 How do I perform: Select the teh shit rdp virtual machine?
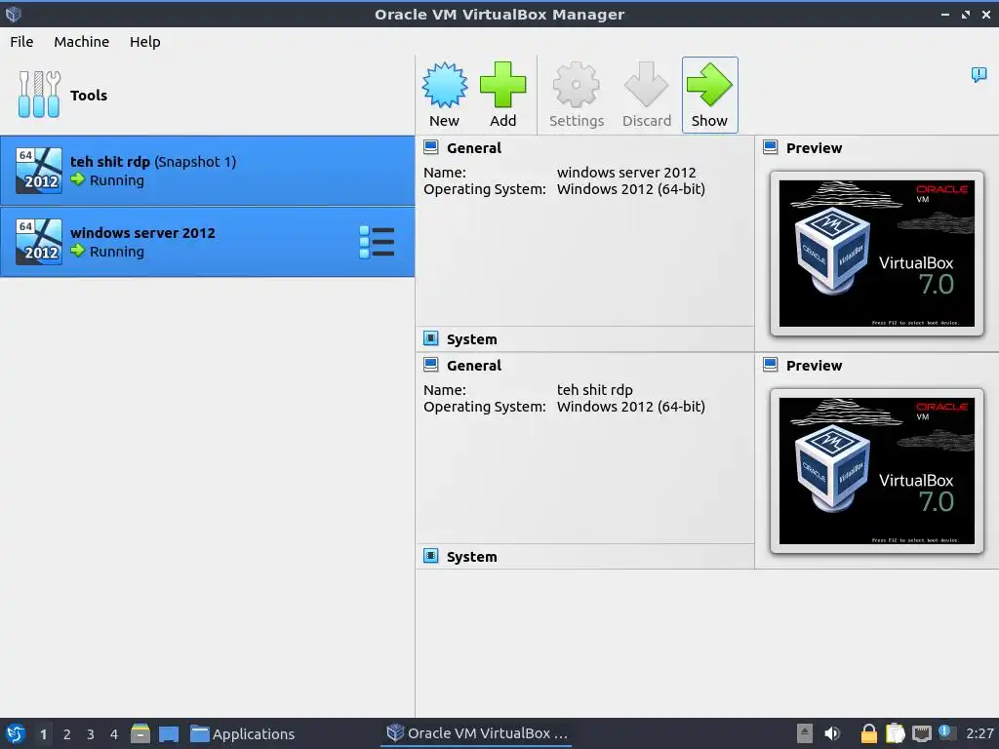[x=207, y=171]
